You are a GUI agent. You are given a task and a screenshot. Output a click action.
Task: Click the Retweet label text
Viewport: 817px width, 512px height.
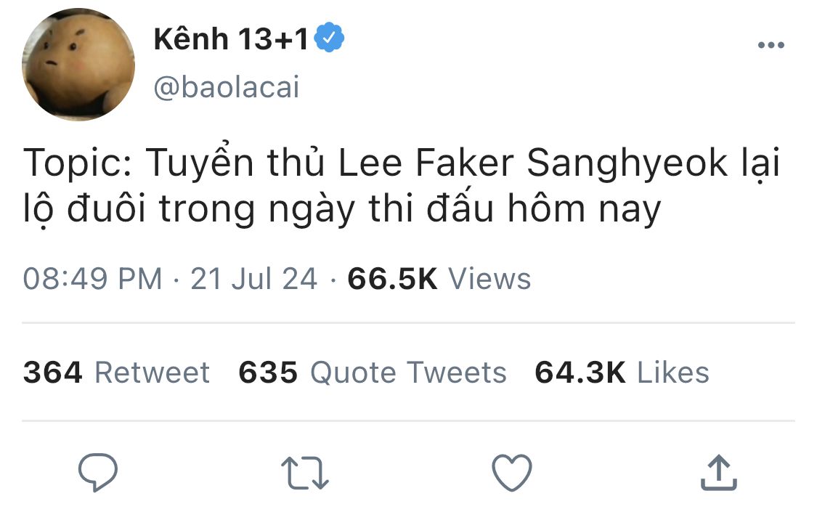153,373
